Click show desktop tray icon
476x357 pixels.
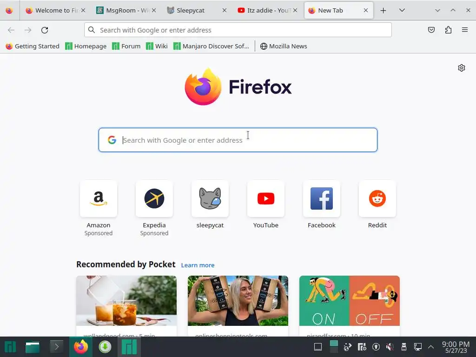pyautogui.click(x=318, y=347)
